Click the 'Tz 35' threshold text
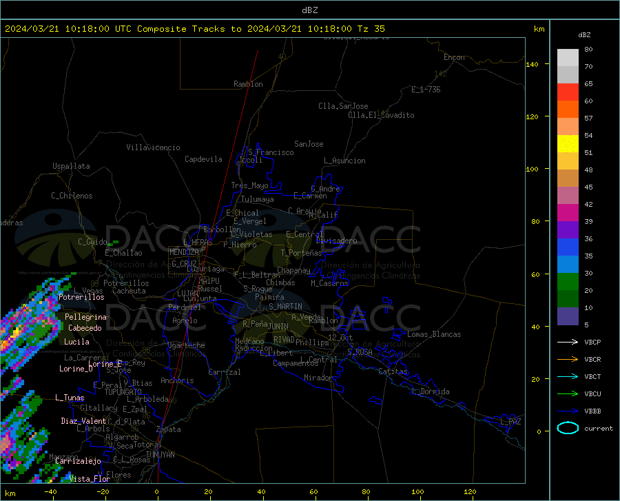620x501 pixels. click(x=371, y=29)
